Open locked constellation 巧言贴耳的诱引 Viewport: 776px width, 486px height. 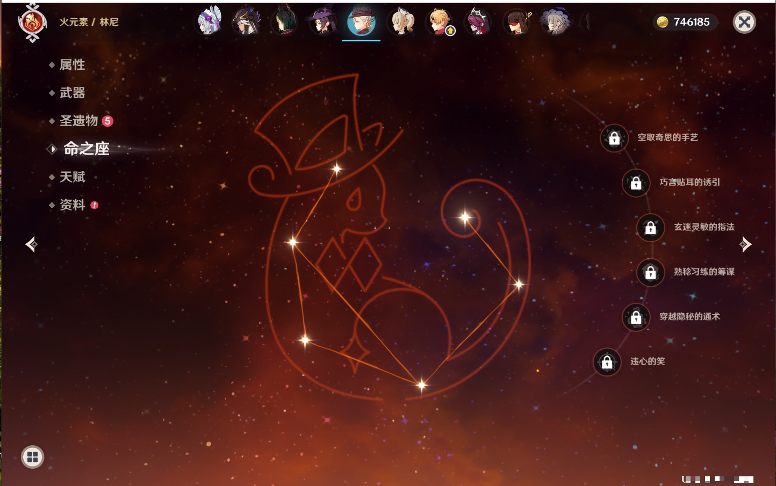(x=636, y=183)
